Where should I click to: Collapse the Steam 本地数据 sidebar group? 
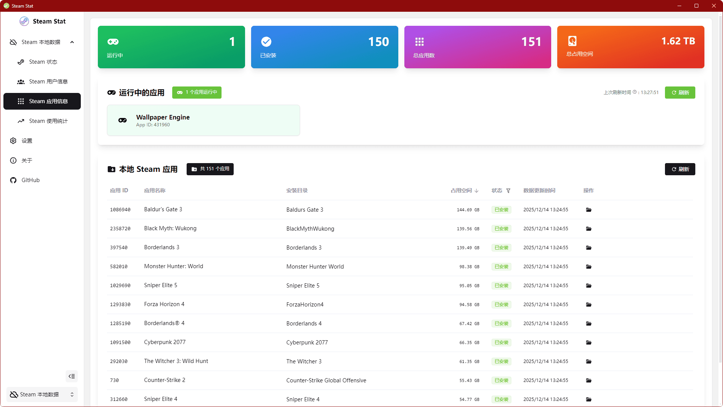click(x=72, y=42)
